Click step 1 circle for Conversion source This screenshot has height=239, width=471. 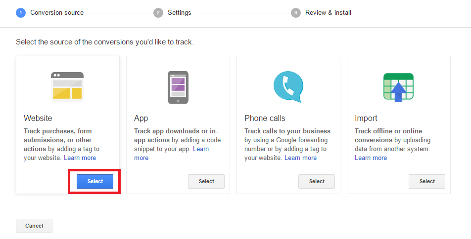[x=21, y=13]
